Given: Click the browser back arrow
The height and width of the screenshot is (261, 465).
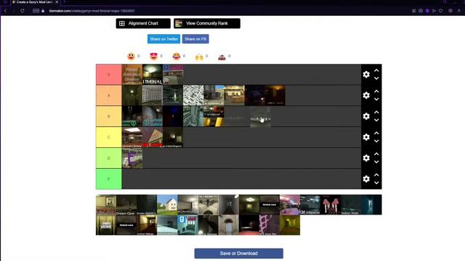Looking at the screenshot, I should tap(5, 11).
